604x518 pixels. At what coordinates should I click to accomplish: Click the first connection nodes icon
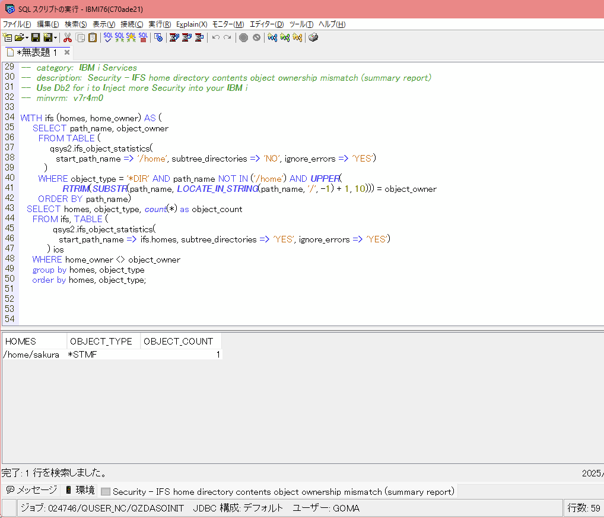[272, 37]
